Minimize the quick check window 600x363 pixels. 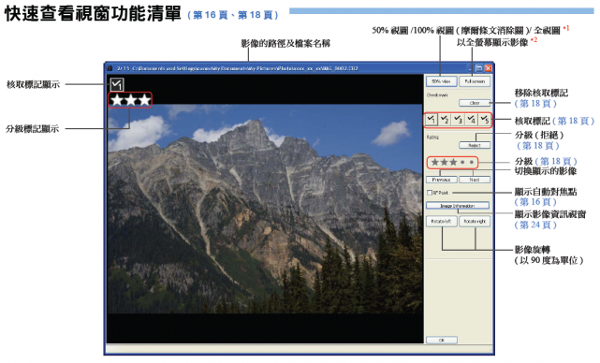[x=470, y=68]
